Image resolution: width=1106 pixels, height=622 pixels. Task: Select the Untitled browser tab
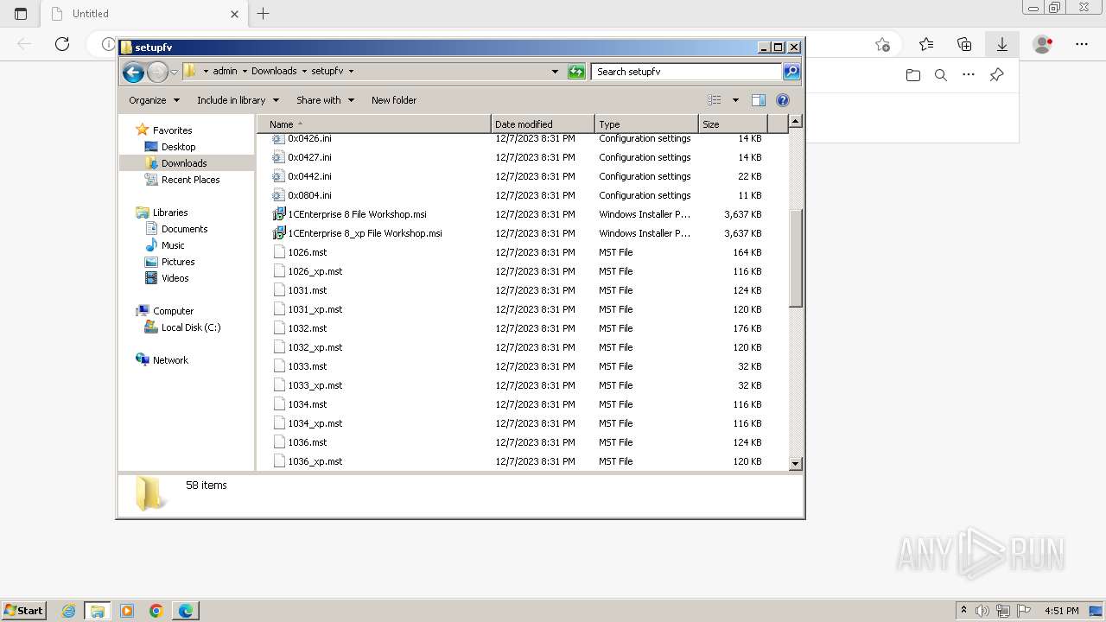pyautogui.click(x=143, y=14)
